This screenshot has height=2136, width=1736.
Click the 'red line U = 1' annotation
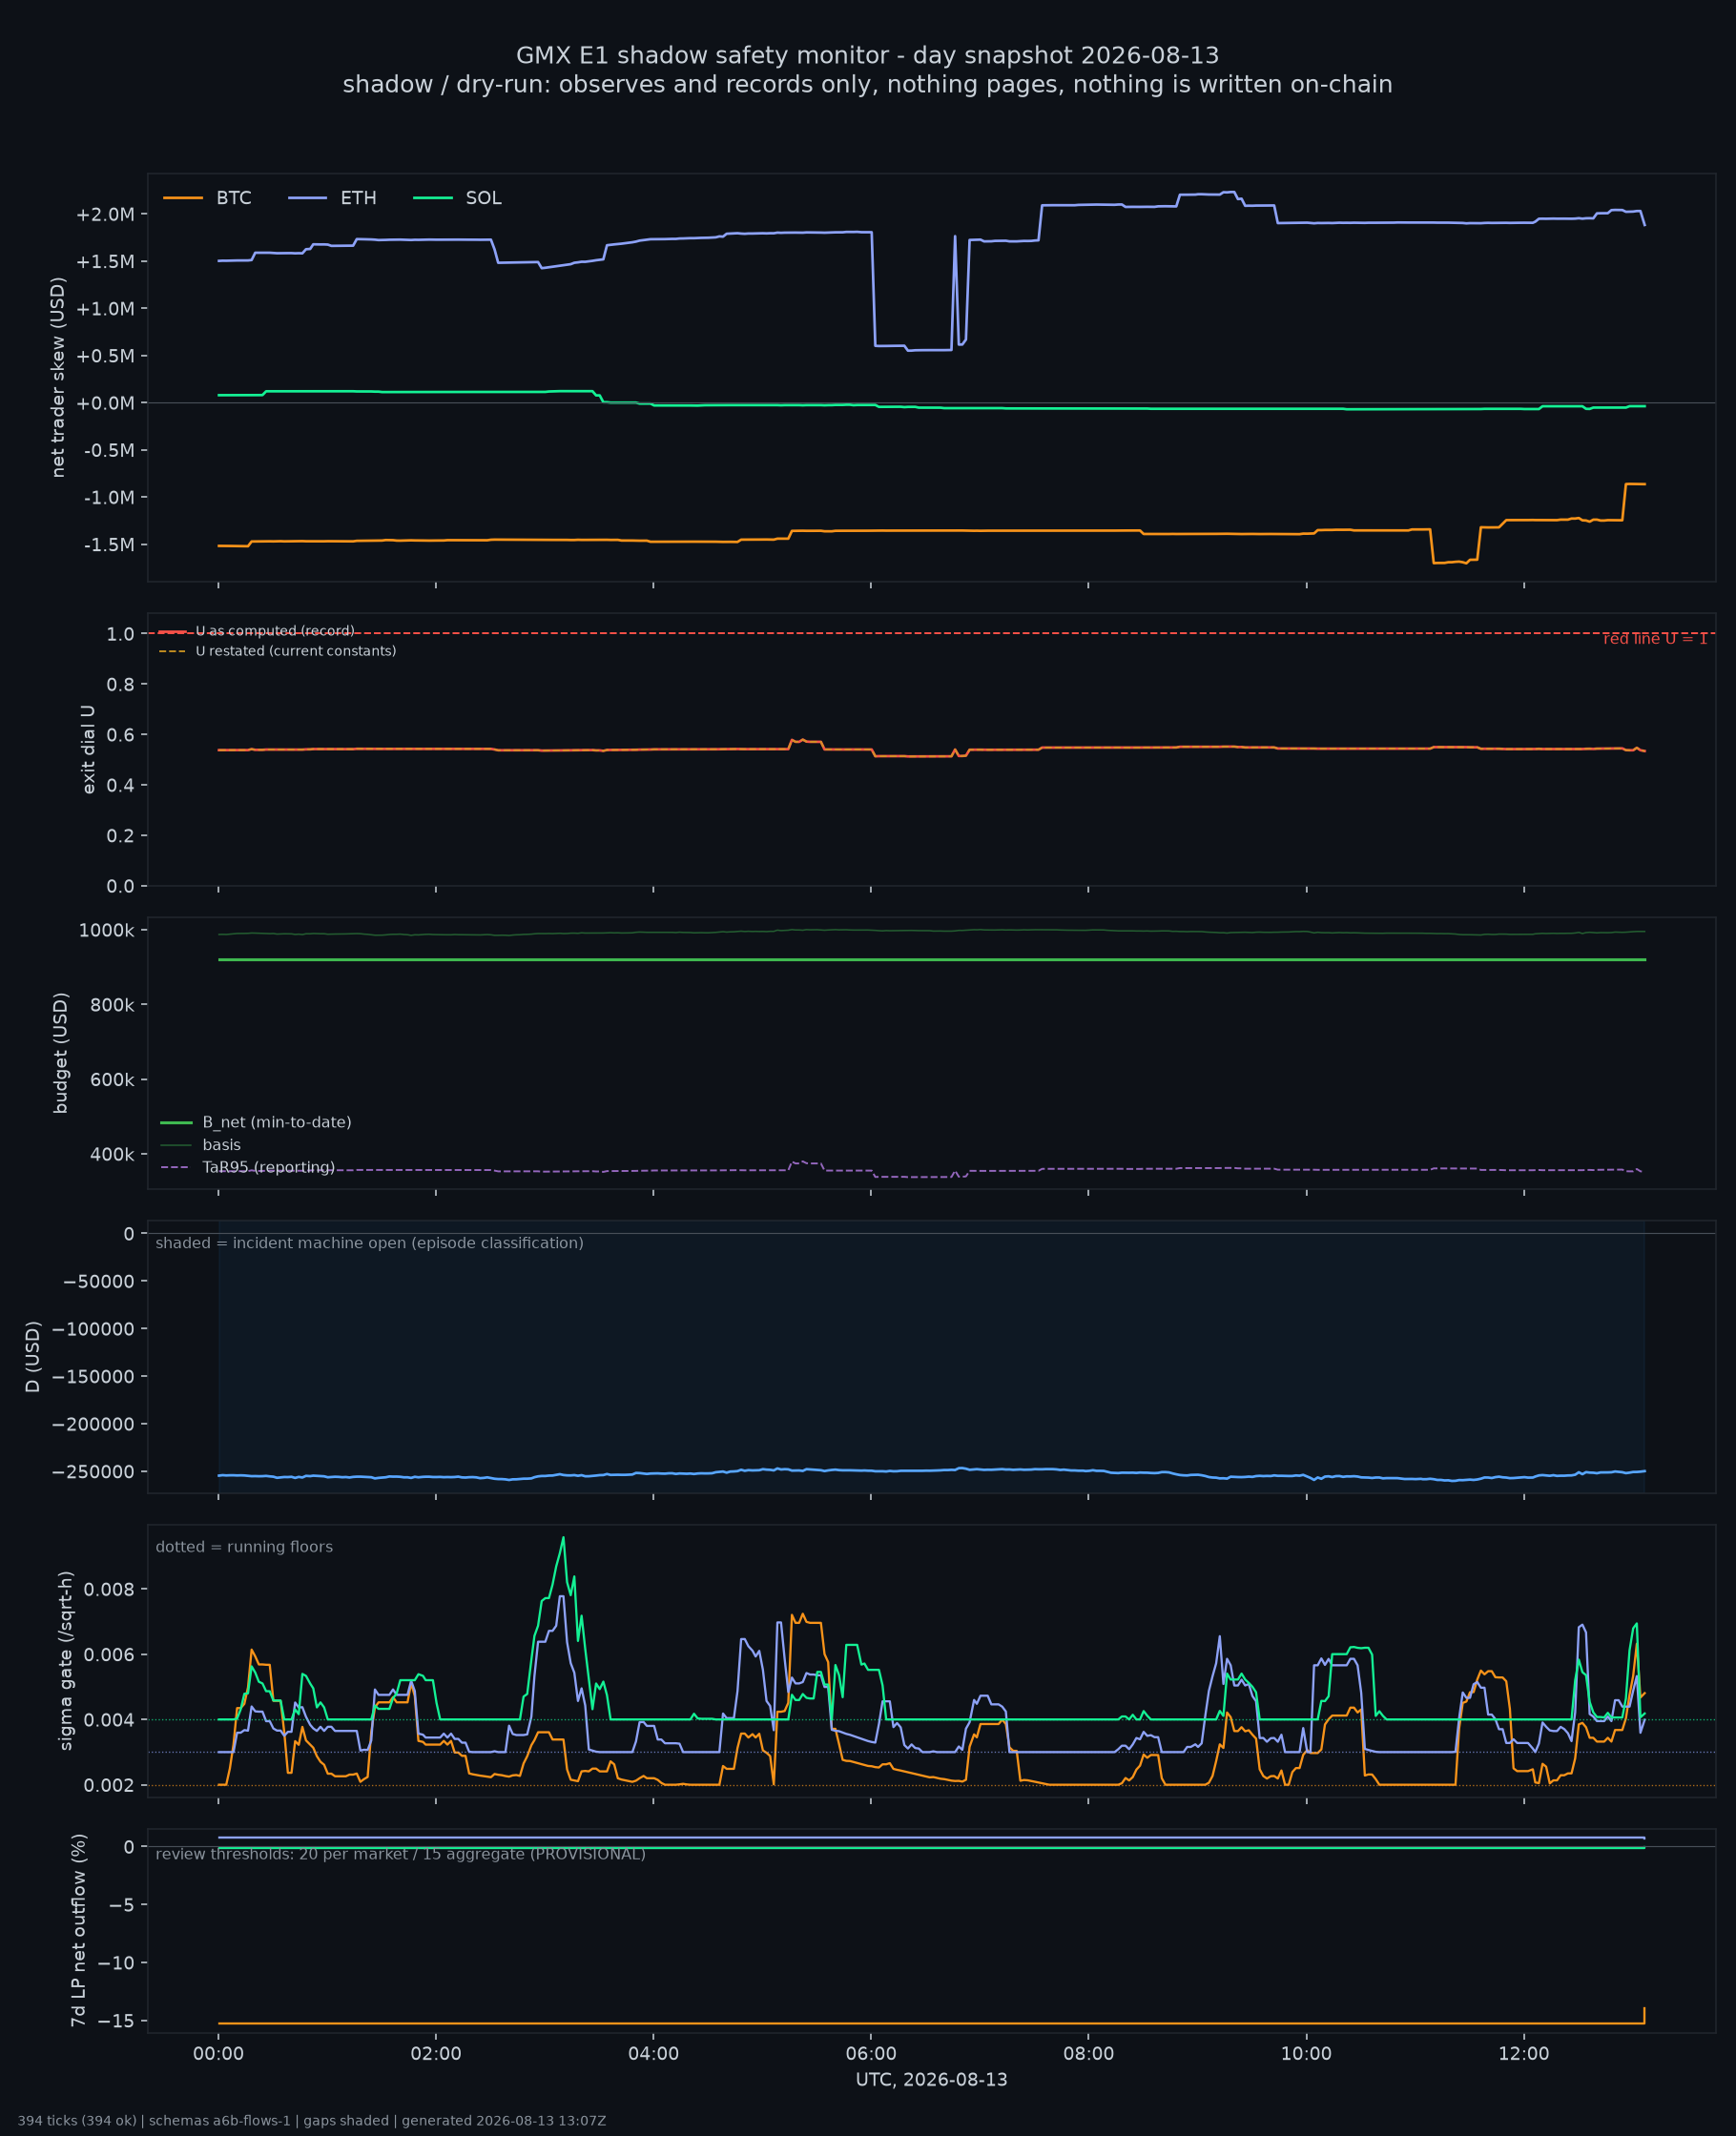pos(1655,639)
